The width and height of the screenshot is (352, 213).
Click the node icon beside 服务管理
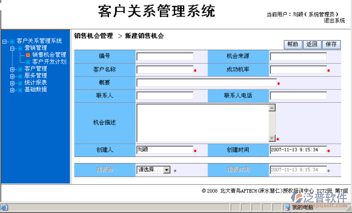[x=20, y=76]
